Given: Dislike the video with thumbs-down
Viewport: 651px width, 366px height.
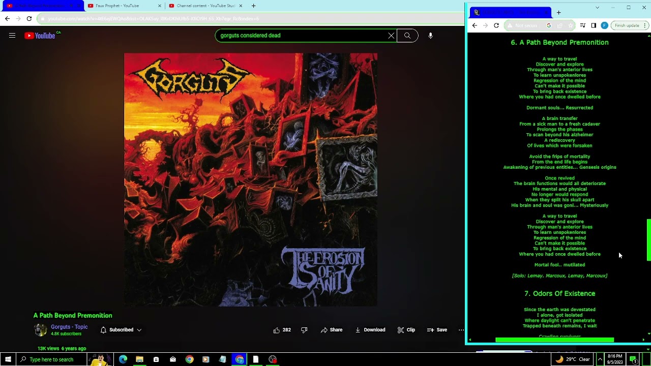Looking at the screenshot, I should click(x=304, y=330).
